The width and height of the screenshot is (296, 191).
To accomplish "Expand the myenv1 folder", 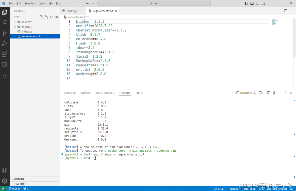I will click(x=15, y=27).
